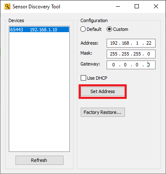Click the Address field's second octet 168
The height and width of the screenshot is (174, 166).
125,43
